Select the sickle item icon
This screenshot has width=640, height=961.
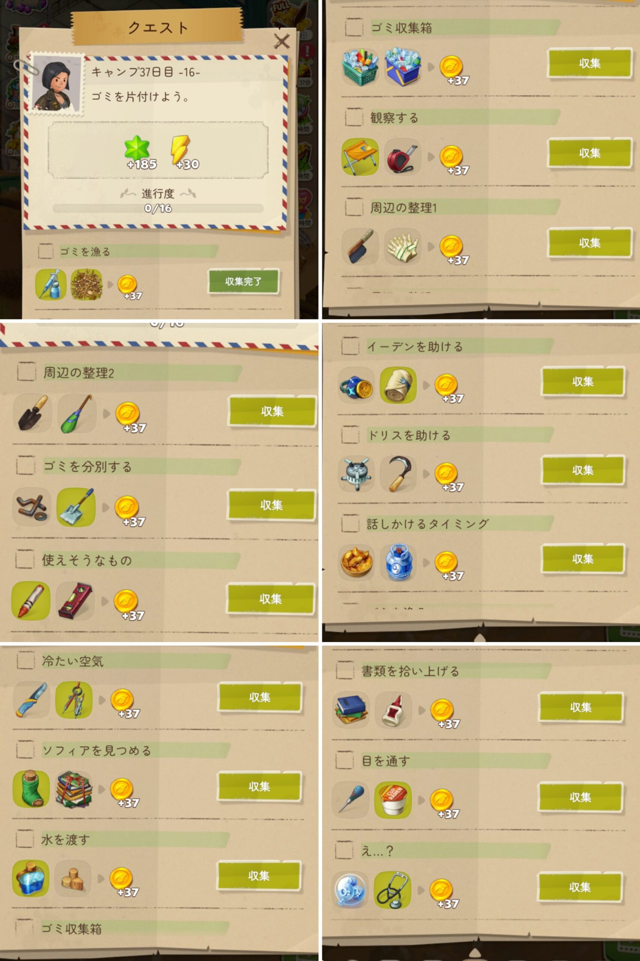click(x=398, y=473)
